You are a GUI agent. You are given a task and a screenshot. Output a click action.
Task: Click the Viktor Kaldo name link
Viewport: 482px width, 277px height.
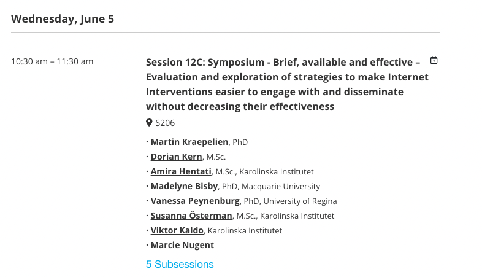coord(177,230)
